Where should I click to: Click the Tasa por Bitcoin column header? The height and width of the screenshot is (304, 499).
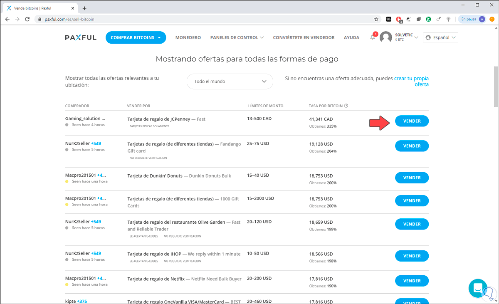[x=326, y=106]
